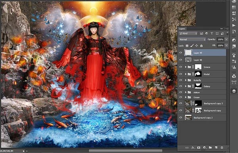Screen dimensions: 238x153
Task: Filter layers by adjustment layers icon
Action: (x=207, y=34)
